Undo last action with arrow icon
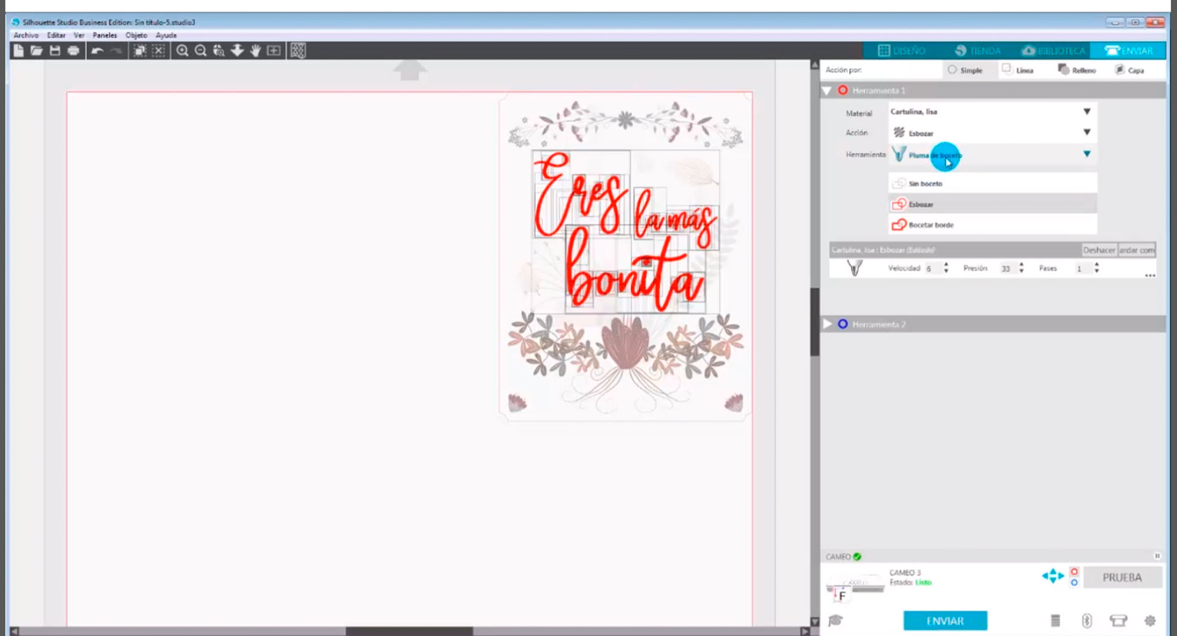 (97, 51)
